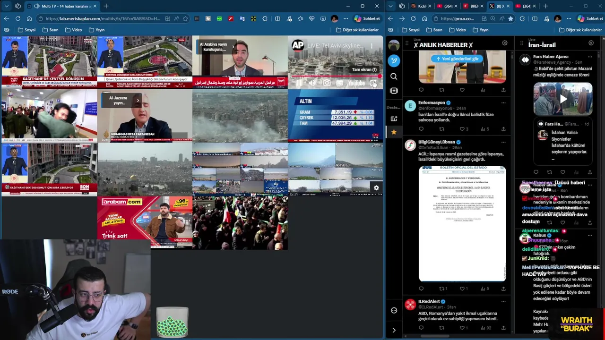
Task: Click Sohbet et Copilot button in left window
Action: 367,18
